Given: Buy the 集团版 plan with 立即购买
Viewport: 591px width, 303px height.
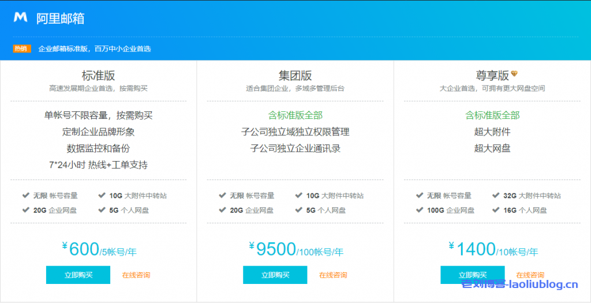Looking at the screenshot, I should point(275,275).
